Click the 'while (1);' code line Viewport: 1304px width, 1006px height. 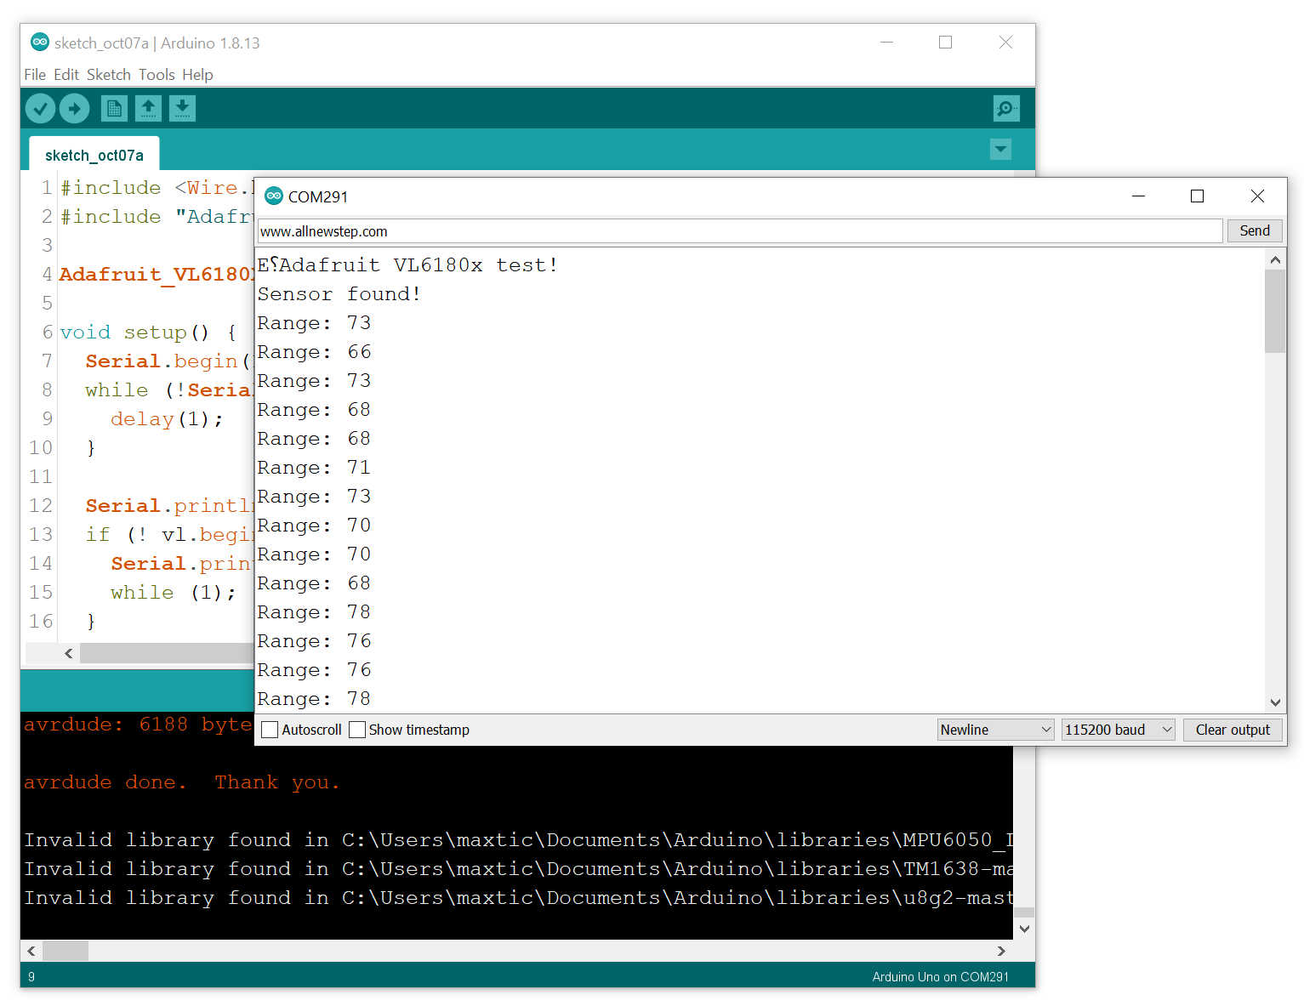coord(174,593)
